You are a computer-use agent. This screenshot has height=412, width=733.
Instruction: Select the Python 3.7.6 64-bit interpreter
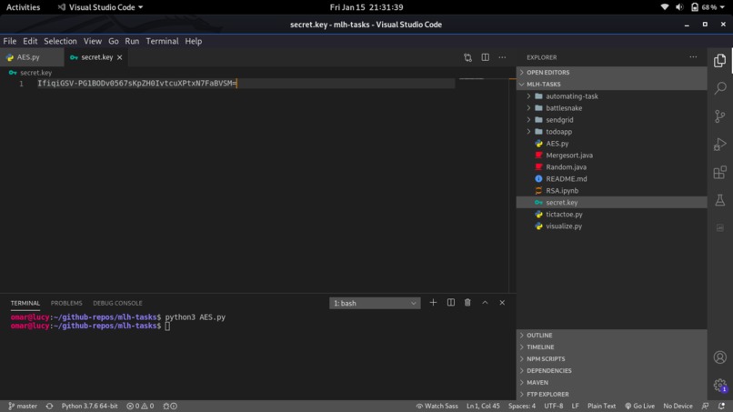[89, 406]
